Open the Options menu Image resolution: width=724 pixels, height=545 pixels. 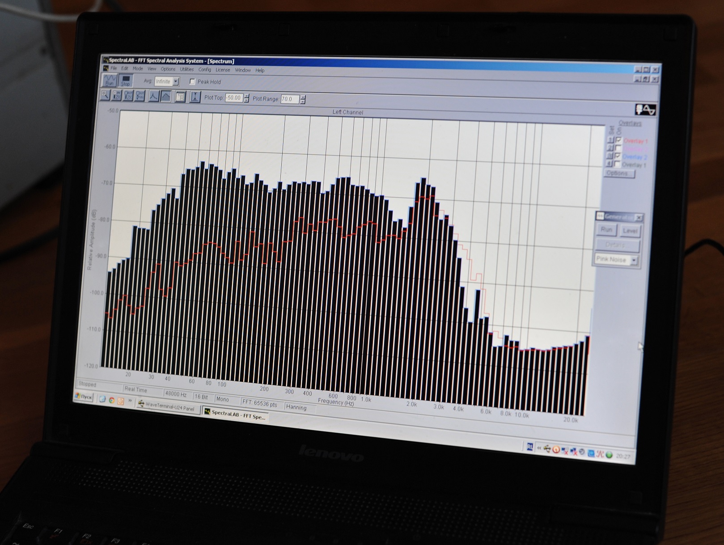point(168,69)
